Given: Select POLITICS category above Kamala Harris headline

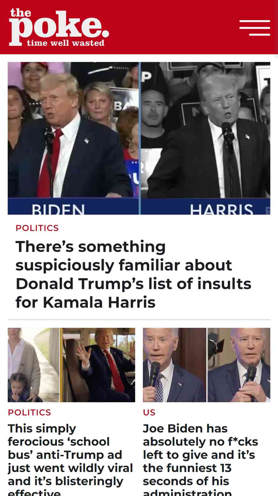Looking at the screenshot, I should click(37, 228).
